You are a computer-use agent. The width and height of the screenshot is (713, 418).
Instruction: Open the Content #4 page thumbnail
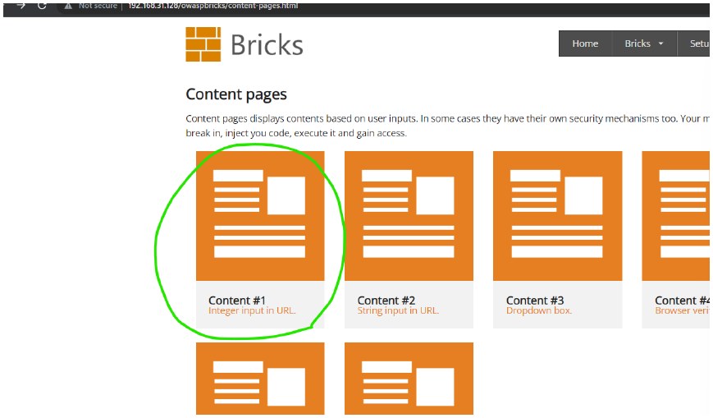tap(676, 216)
